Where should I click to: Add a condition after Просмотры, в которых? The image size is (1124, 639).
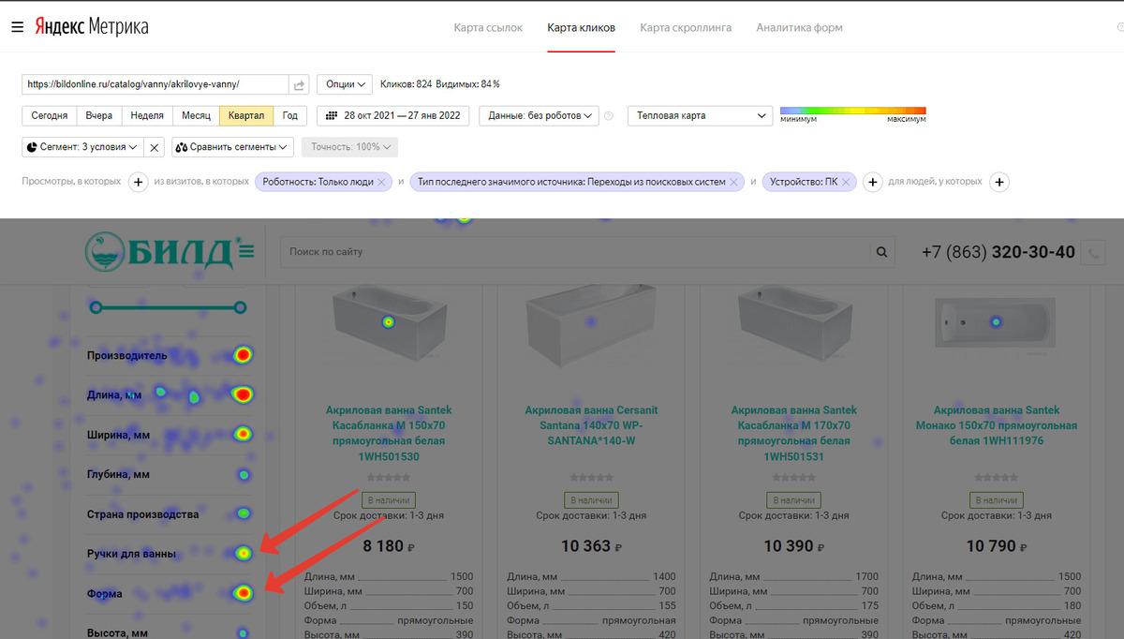click(x=138, y=182)
